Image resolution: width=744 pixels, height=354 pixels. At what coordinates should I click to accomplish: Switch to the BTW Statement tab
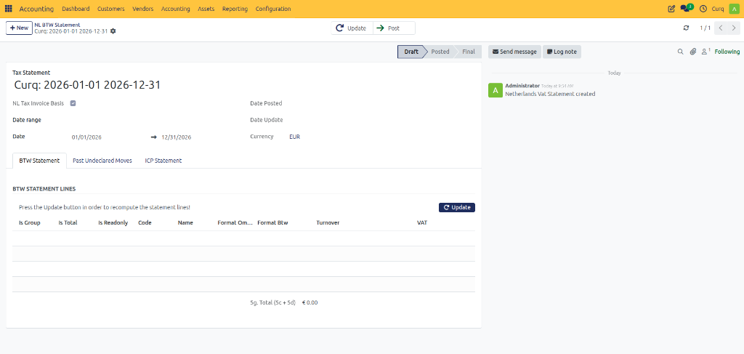(39, 161)
